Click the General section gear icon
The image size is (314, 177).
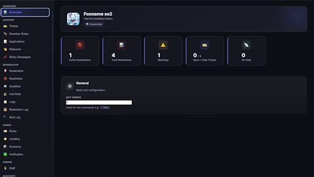70,86
